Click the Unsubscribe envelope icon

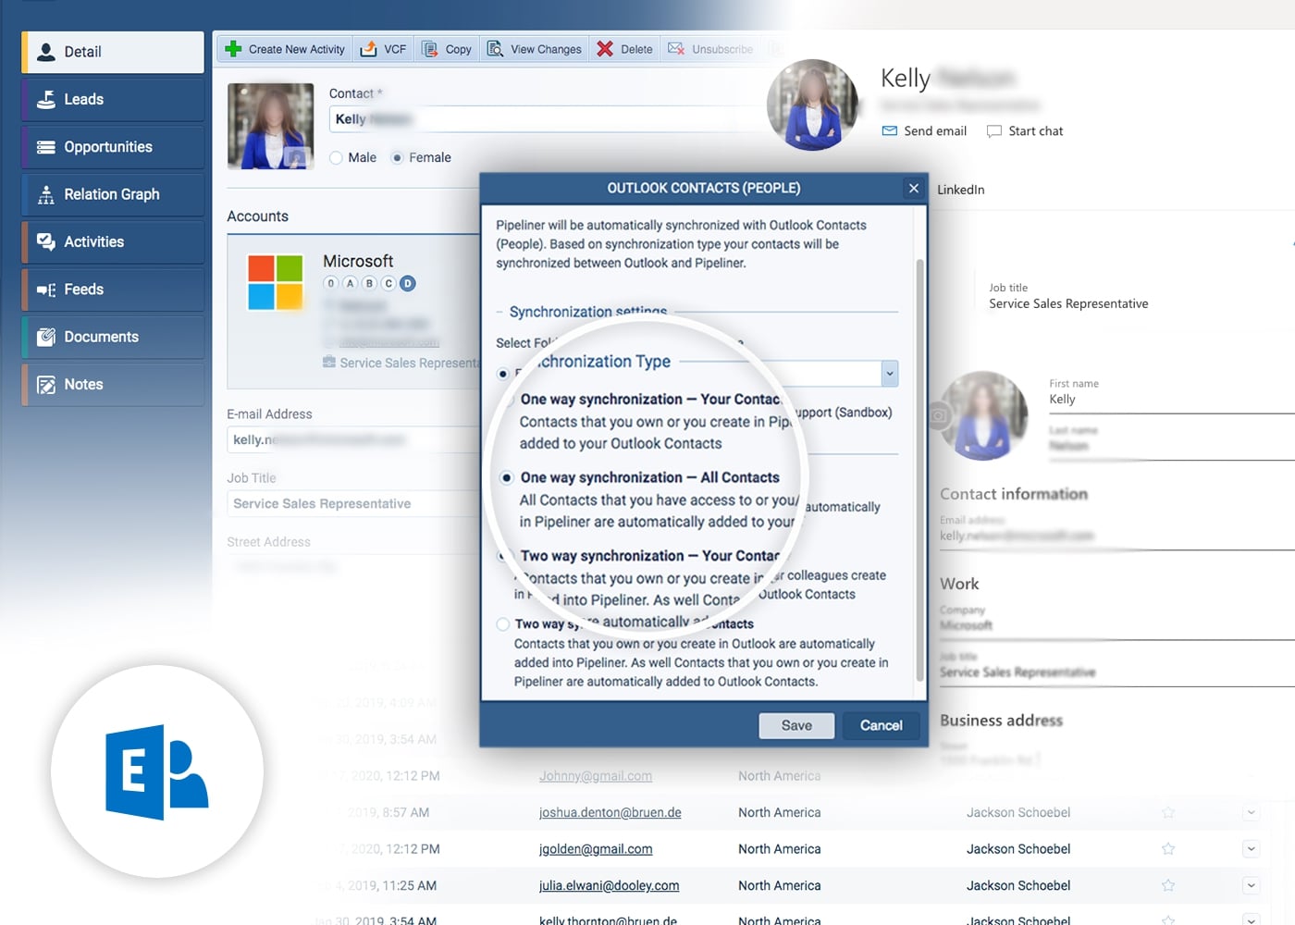pyautogui.click(x=673, y=48)
